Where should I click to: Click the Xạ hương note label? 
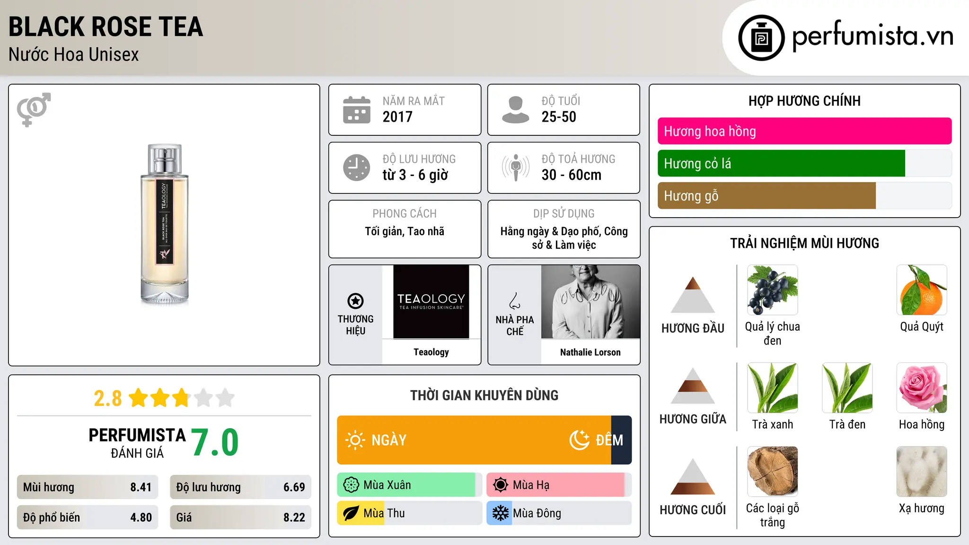pos(922,508)
